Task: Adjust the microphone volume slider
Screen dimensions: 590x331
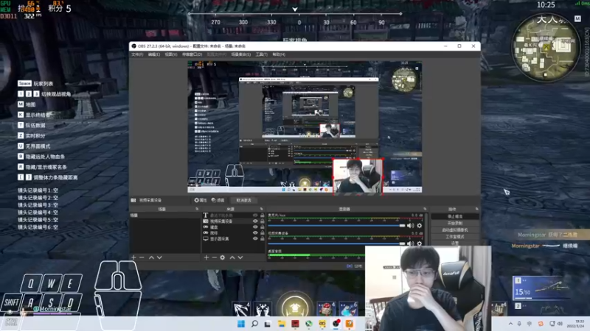Action: (x=336, y=226)
